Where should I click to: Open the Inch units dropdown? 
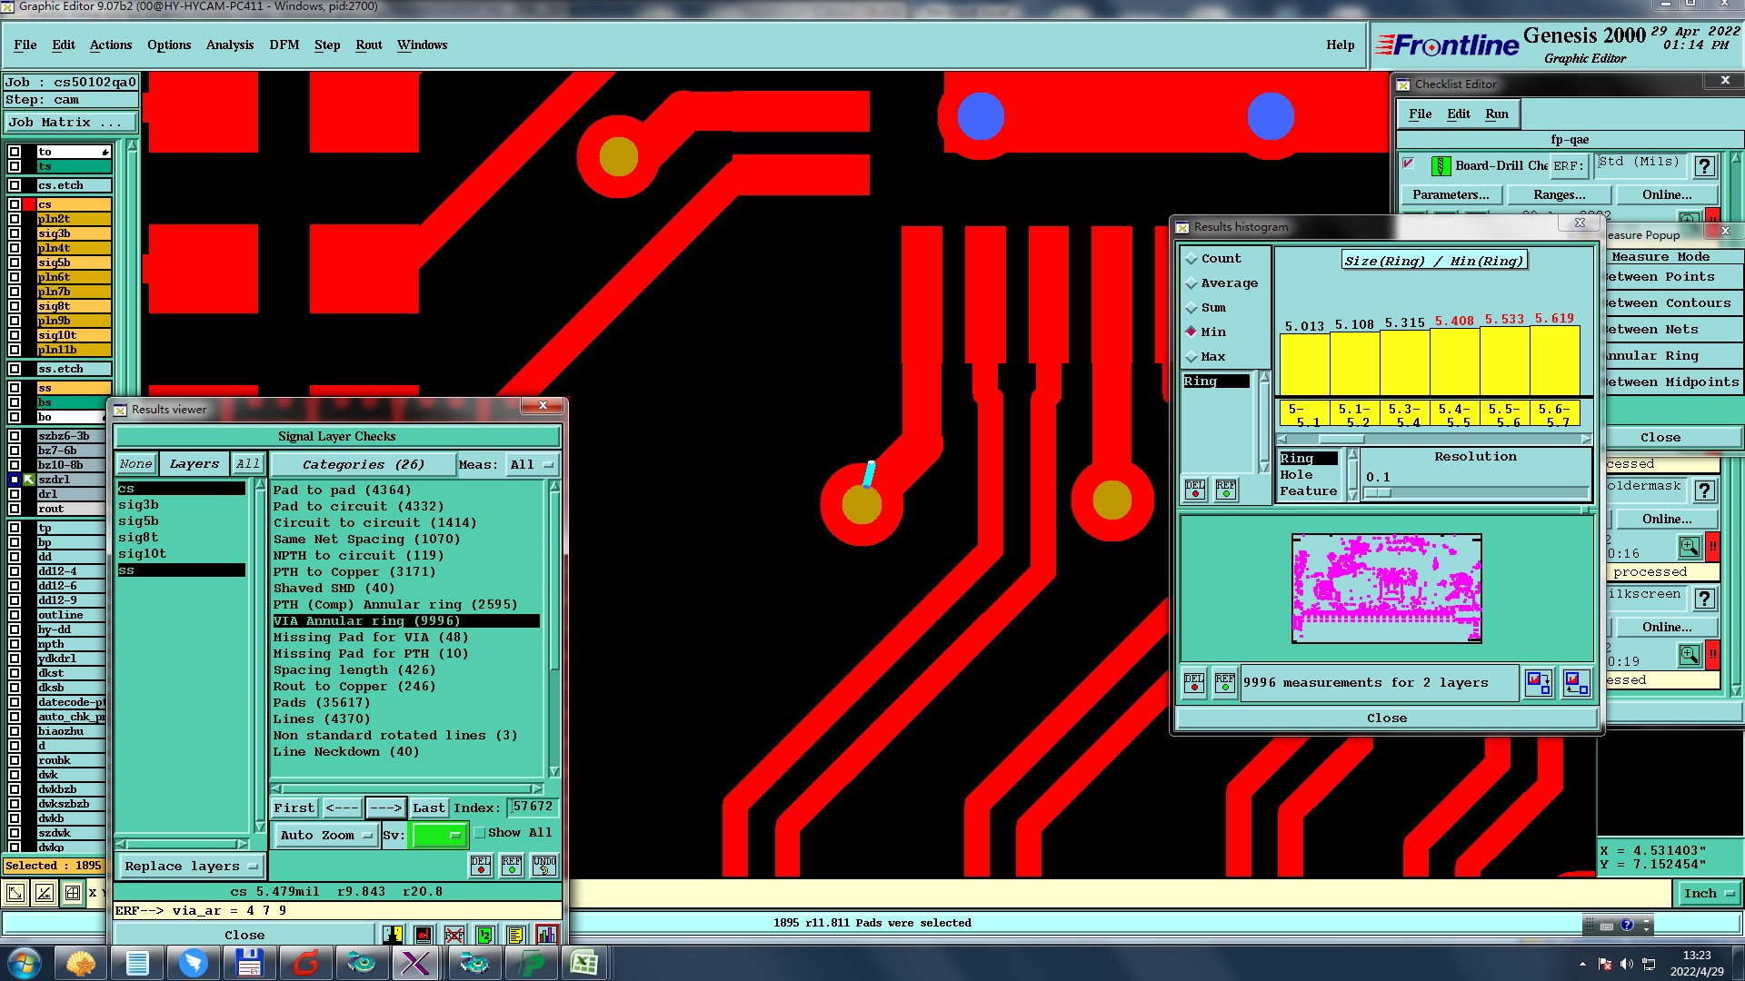pos(1709,894)
